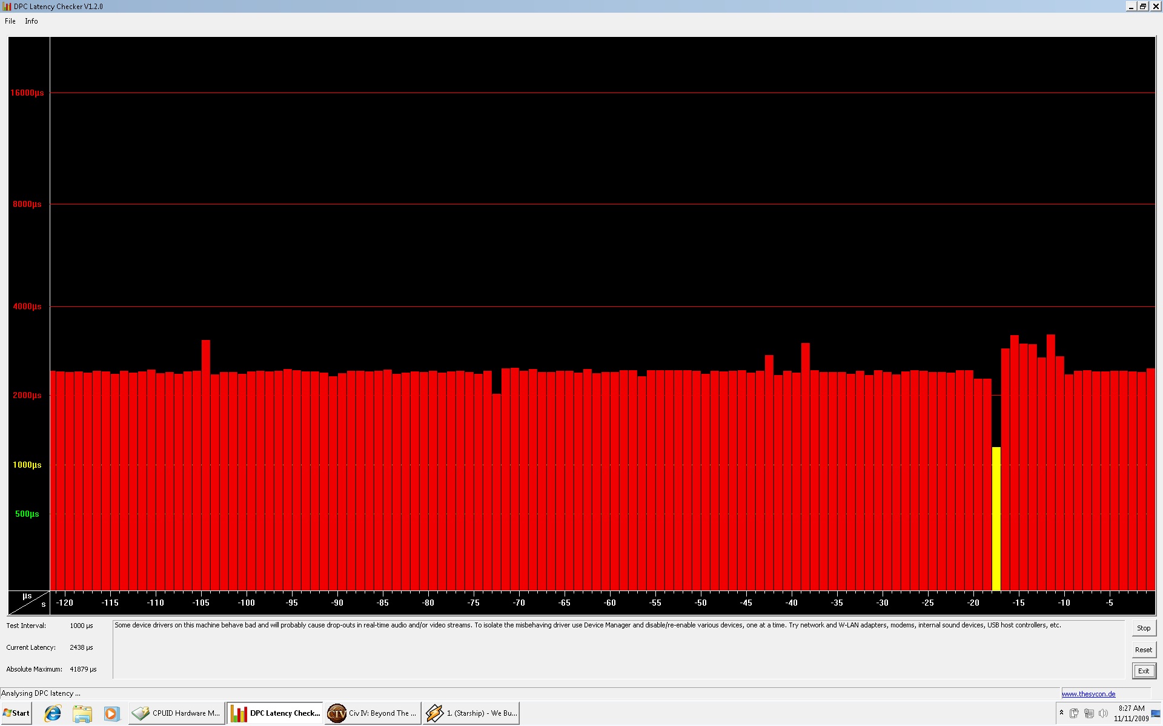Open the File menu
The height and width of the screenshot is (726, 1163).
[10, 21]
